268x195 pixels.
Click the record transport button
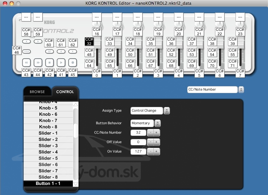tap(73, 62)
